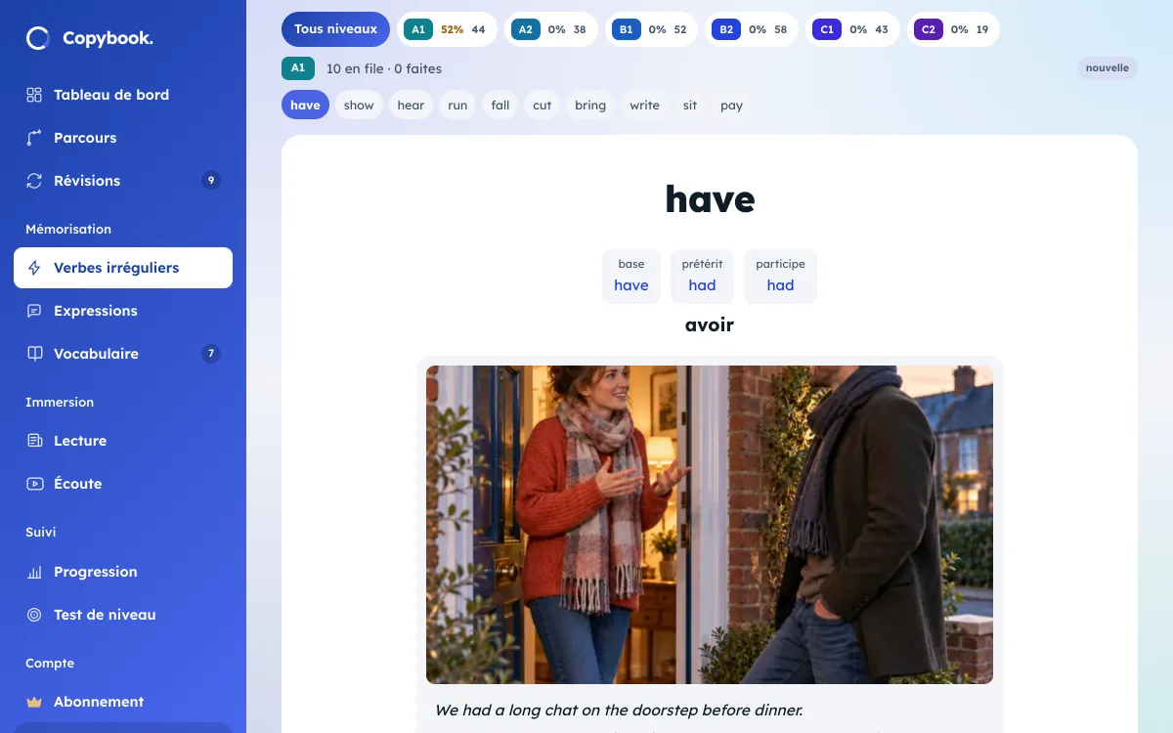Viewport: 1173px width, 733px height.
Task: Click the Copybook logo icon
Action: 38,38
